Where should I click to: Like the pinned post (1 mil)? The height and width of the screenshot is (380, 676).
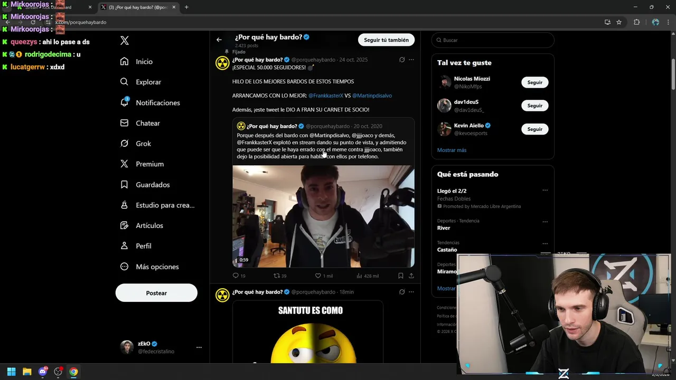coord(324,275)
